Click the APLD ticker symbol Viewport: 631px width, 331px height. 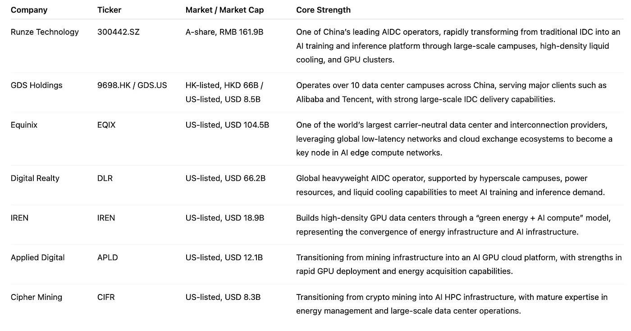tap(107, 257)
